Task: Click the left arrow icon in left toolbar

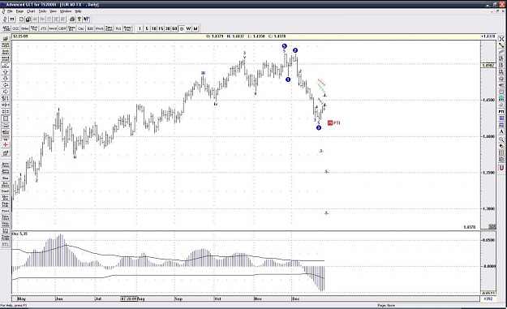Action: [x=6, y=85]
